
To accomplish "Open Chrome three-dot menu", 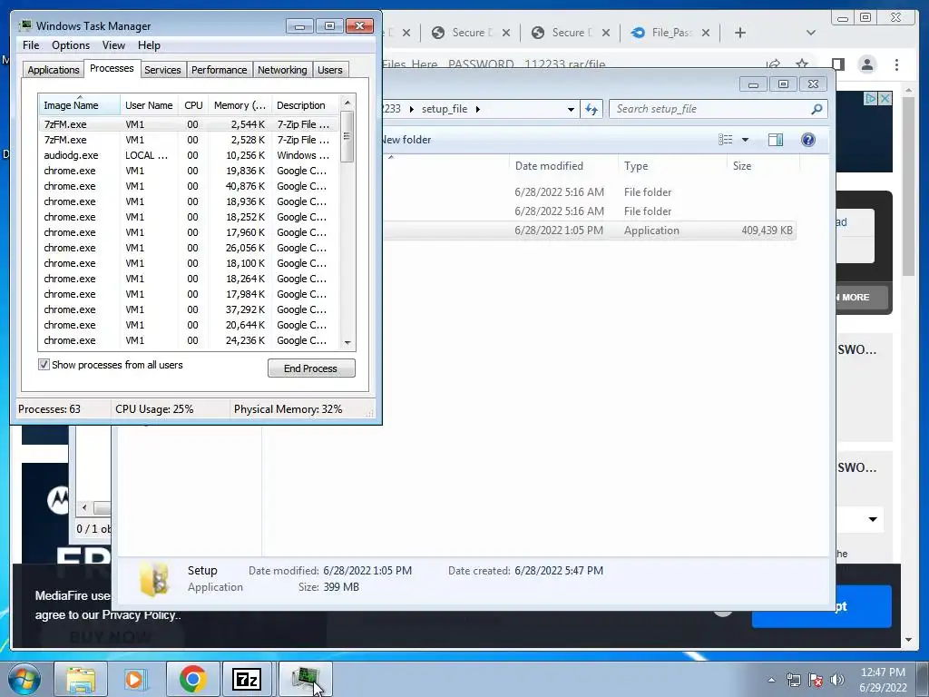I will click(896, 64).
